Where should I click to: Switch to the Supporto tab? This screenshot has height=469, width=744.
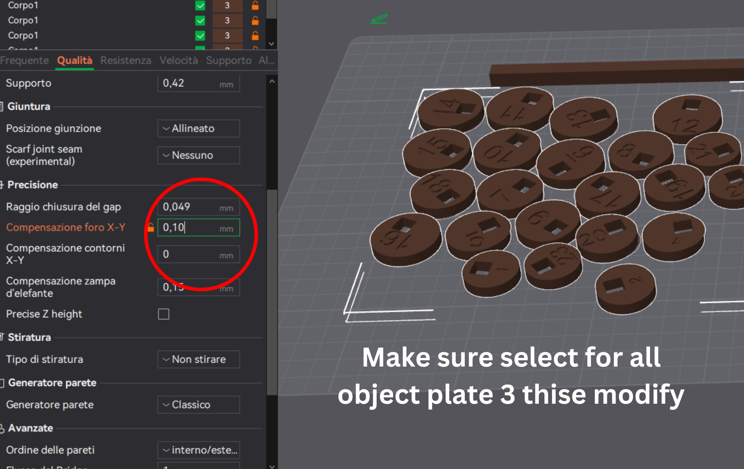coord(229,60)
